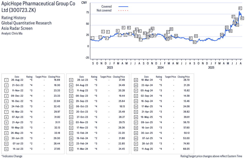Image resolution: width=245 pixels, height=158 pixels.
Task: Select chart marker 33 on the graph
Action: [196, 36]
